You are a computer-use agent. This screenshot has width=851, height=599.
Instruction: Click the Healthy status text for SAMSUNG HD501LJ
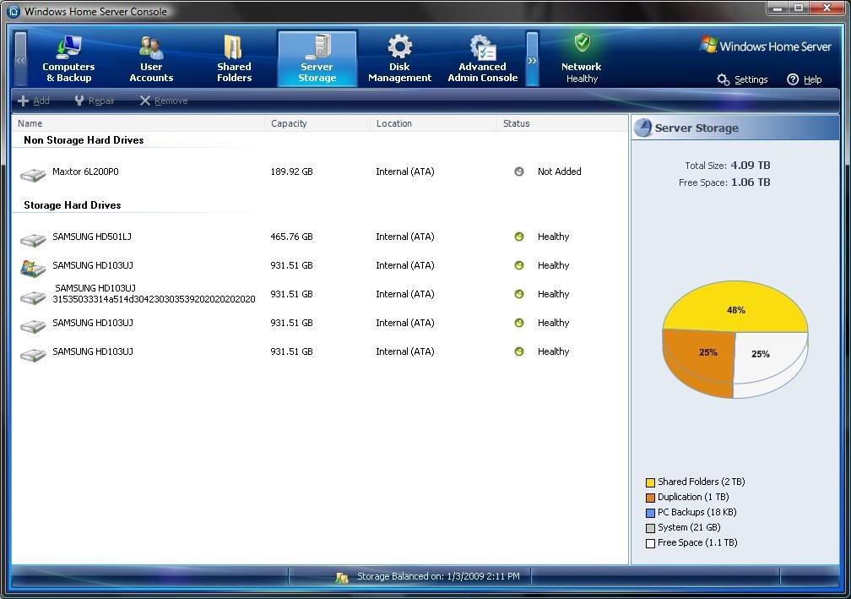(x=553, y=237)
